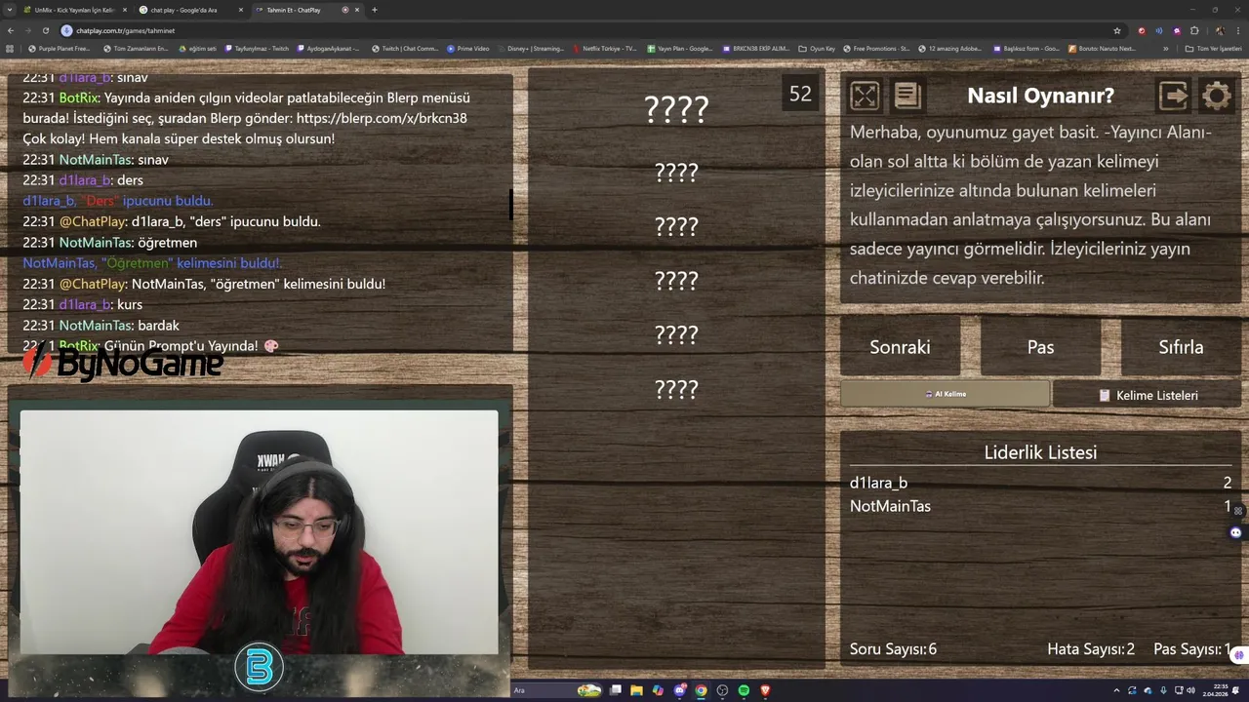Open Spotify from the taskbar
The height and width of the screenshot is (702, 1249).
744,690
